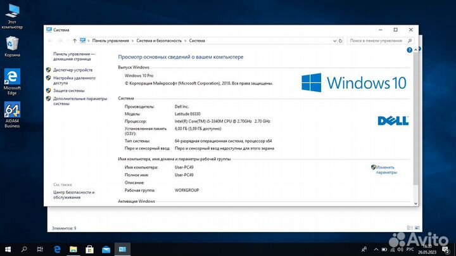Expand chevron after Система и безопасность breadcrumb
The width and height of the screenshot is (456, 256).
click(185, 41)
